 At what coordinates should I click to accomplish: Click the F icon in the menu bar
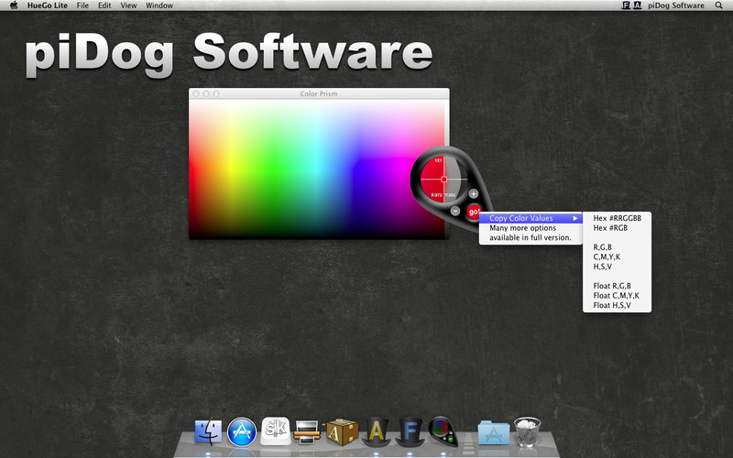tap(626, 5)
